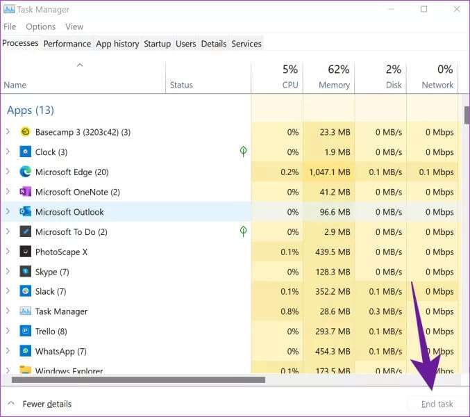Screen dimensions: 470x417
Task: Expand the Microsoft To Do group
Action: point(8,231)
